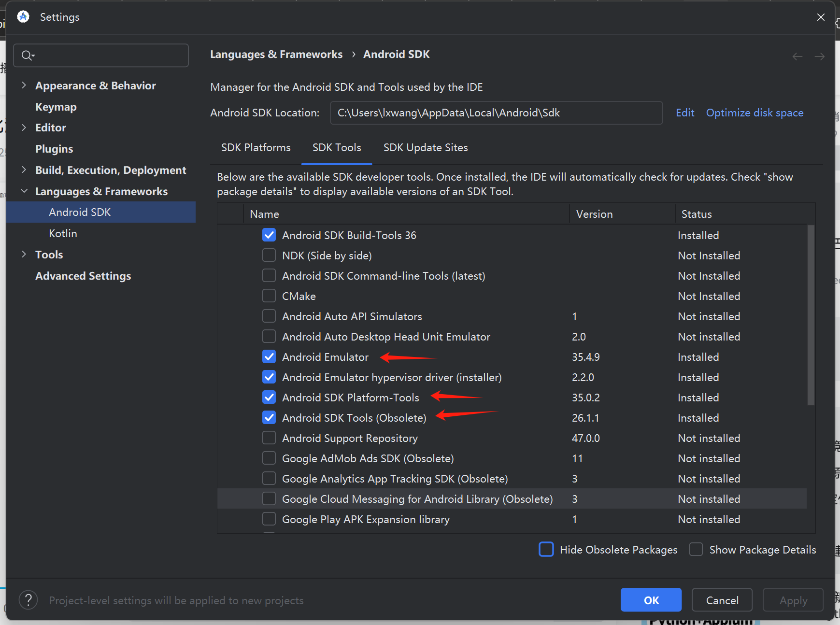Image resolution: width=840 pixels, height=625 pixels.
Task: Click the Android SDK breadcrumb text
Action: [397, 54]
